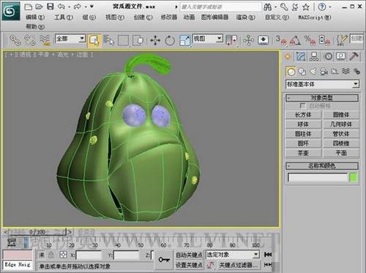Open the binoculars search icon in title bar
The width and height of the screenshot is (366, 273).
coord(268,7)
